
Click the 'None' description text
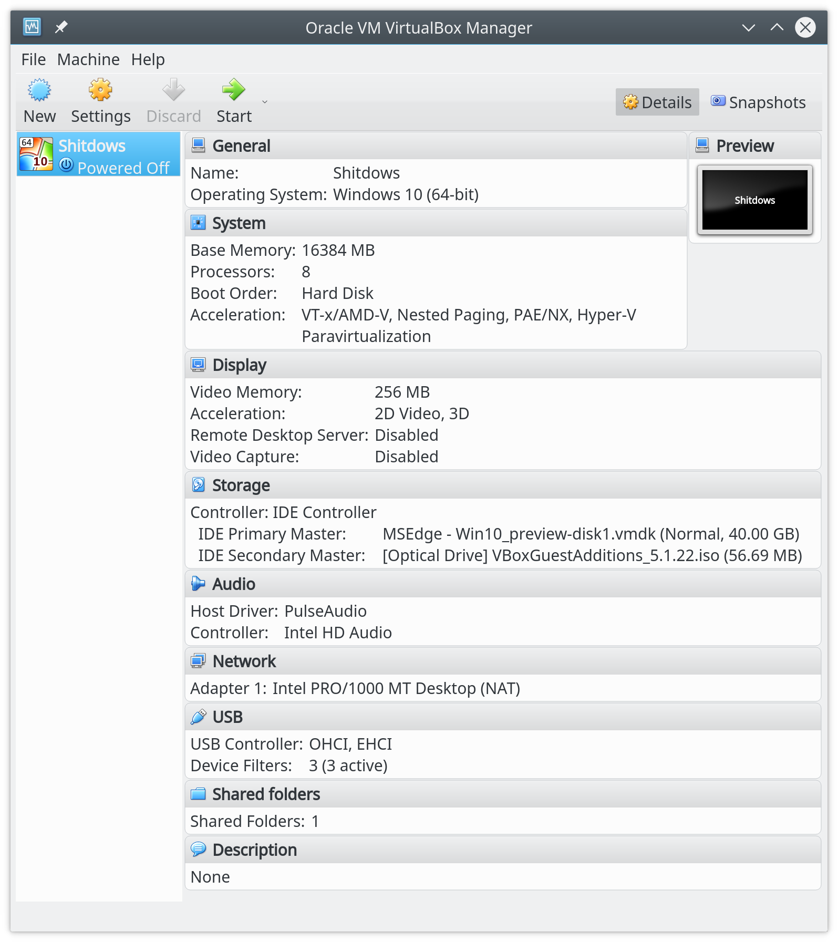tap(210, 877)
